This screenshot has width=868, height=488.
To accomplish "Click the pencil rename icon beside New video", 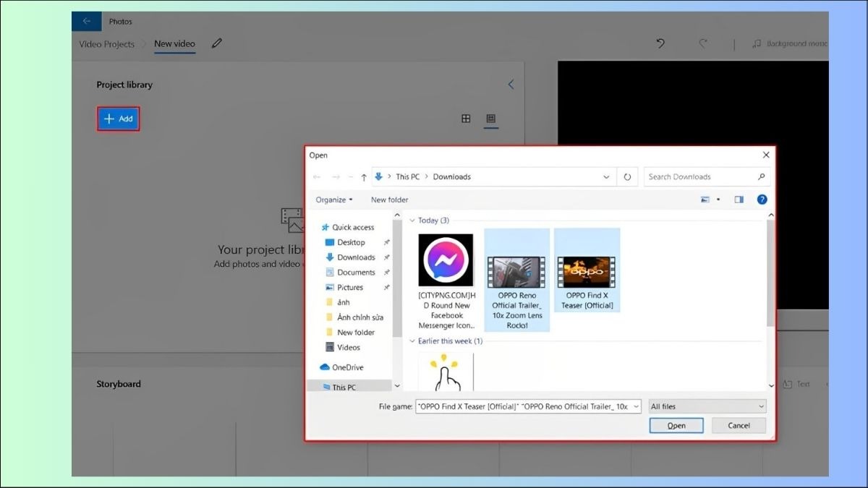I will (x=217, y=43).
